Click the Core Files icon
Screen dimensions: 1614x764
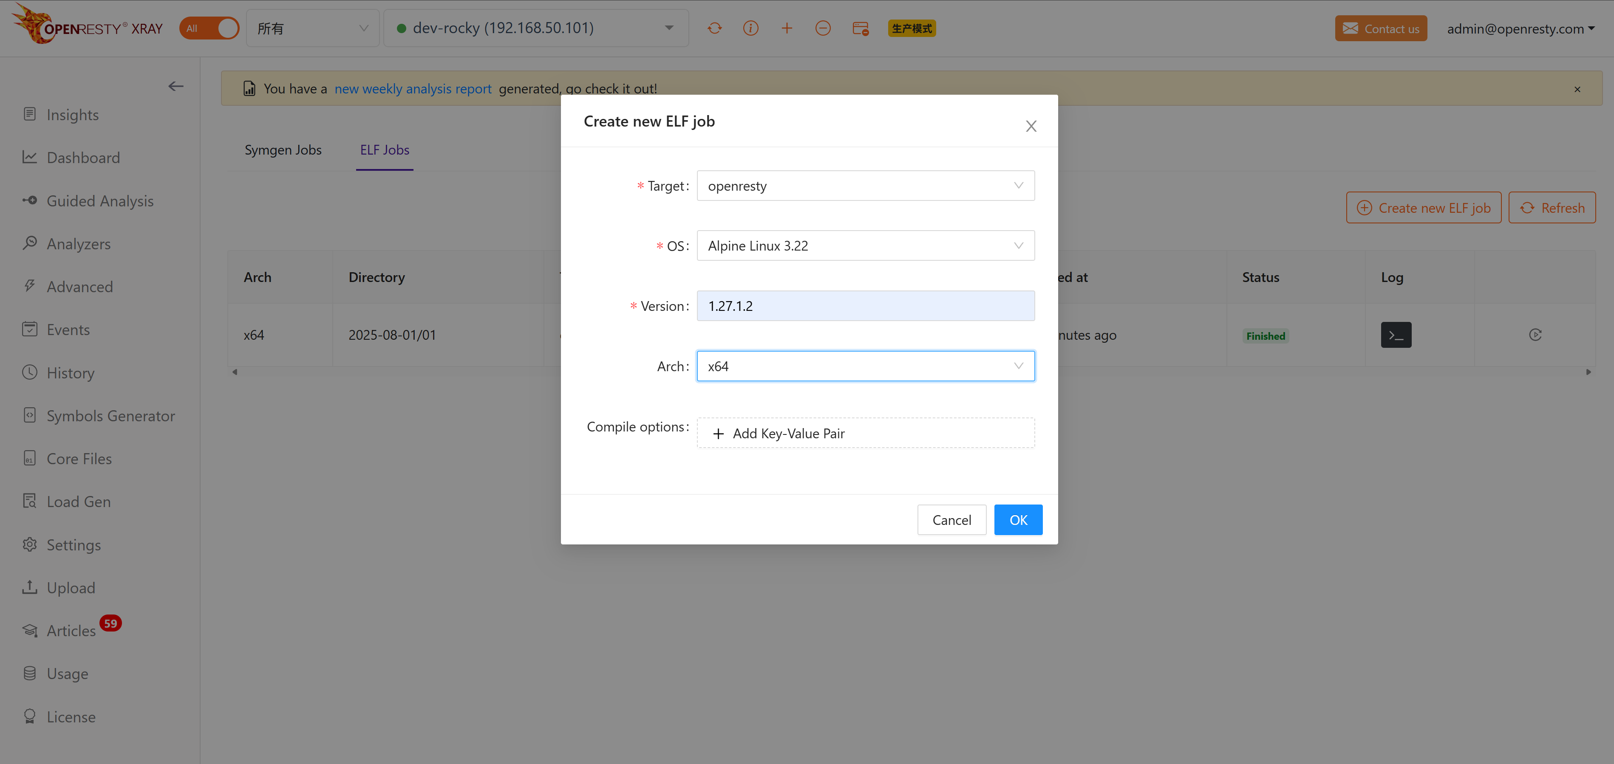tap(29, 458)
